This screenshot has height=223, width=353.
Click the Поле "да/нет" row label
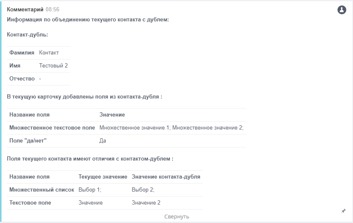pyautogui.click(x=28, y=141)
